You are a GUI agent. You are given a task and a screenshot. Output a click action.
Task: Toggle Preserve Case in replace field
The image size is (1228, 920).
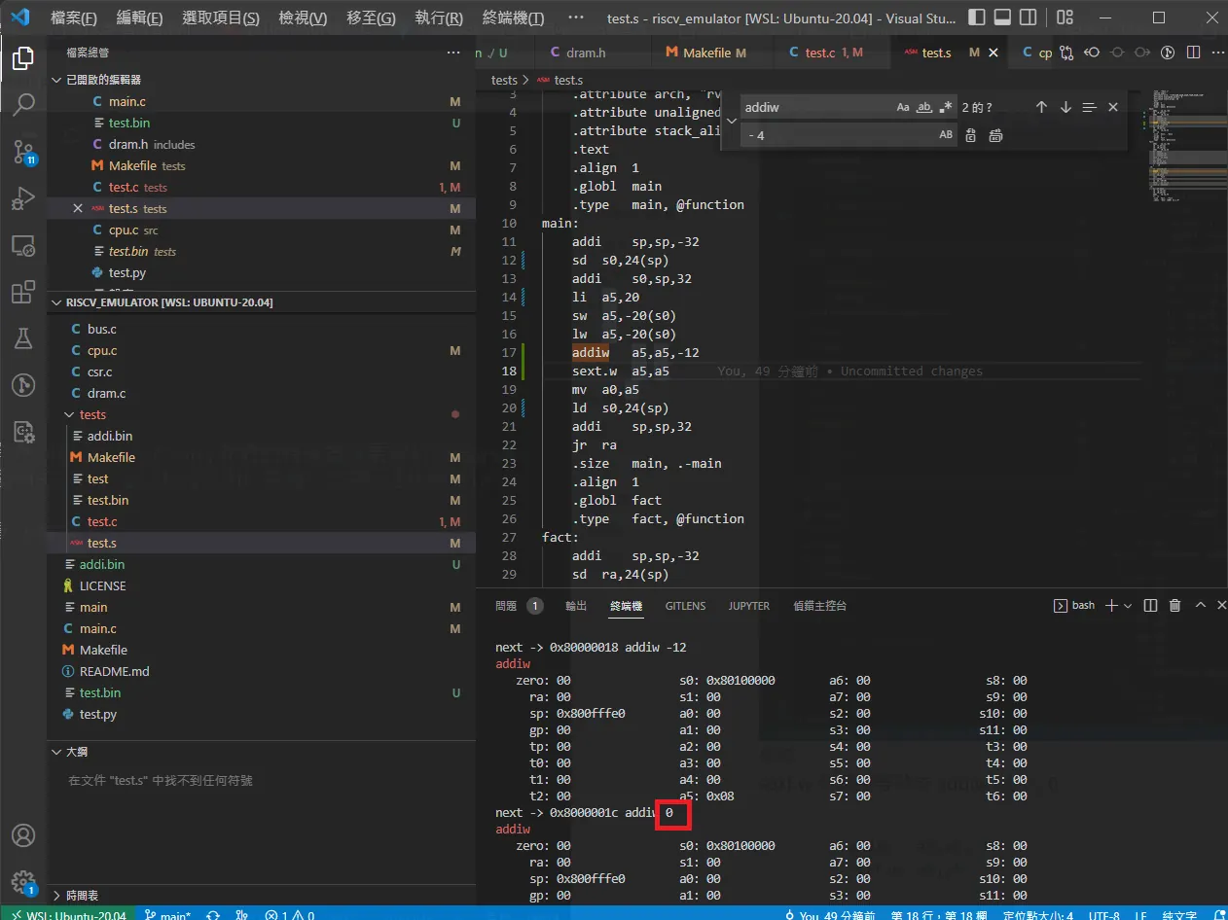click(946, 135)
